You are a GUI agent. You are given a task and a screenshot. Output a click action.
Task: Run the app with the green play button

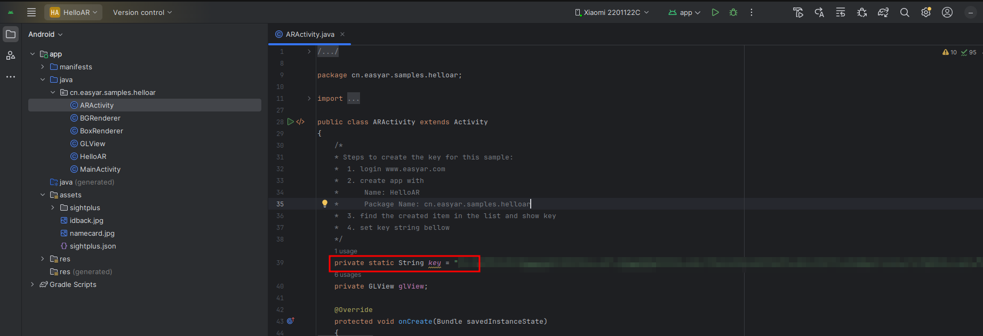point(715,12)
